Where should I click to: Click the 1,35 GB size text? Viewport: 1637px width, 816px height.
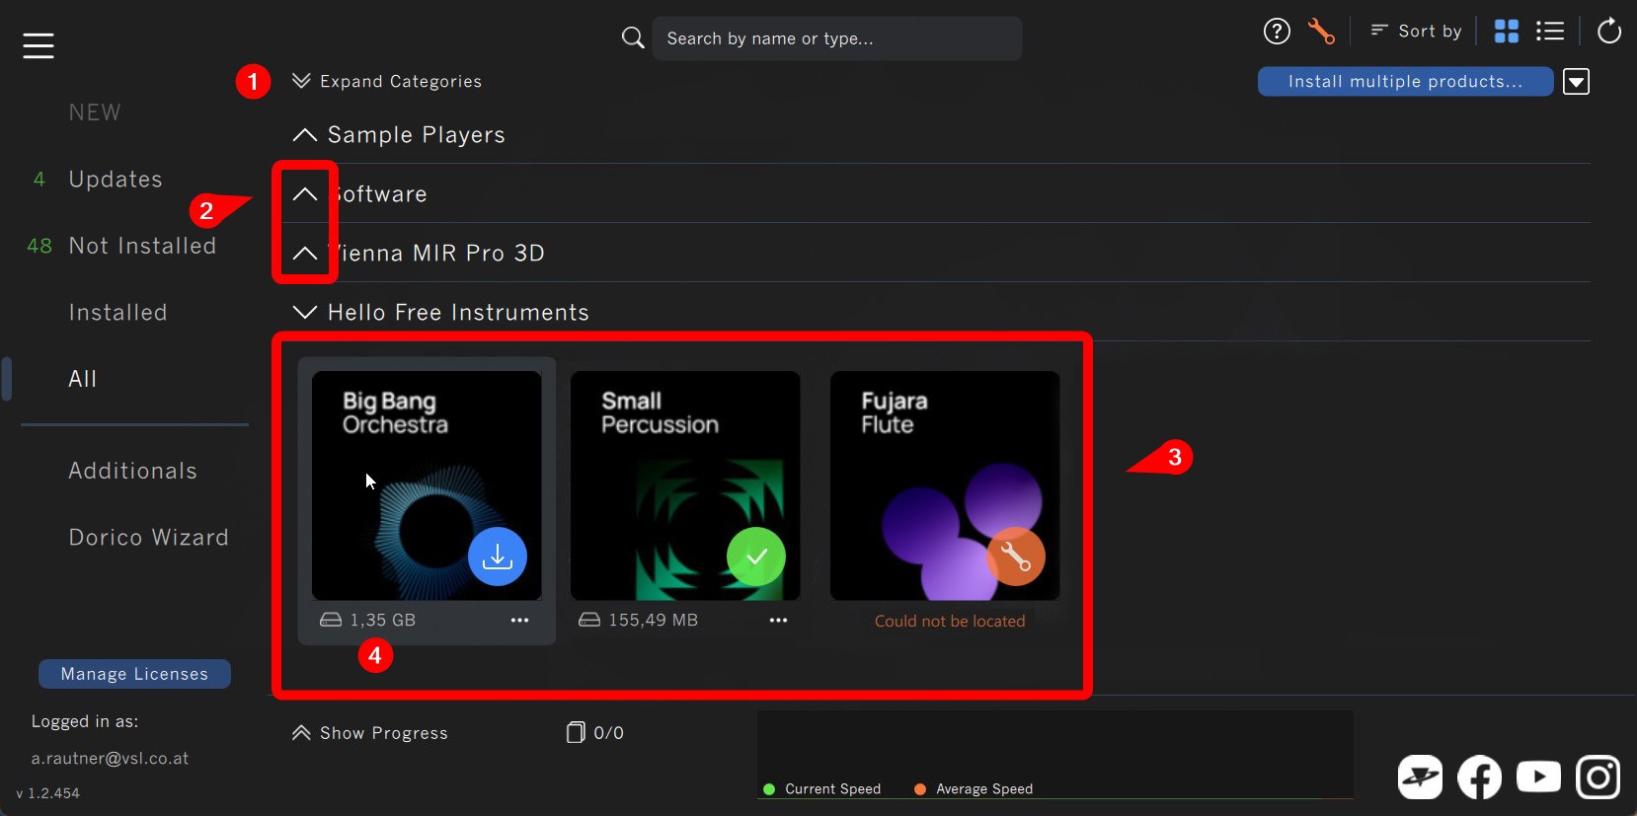[x=383, y=620]
